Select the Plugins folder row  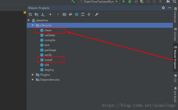coord(100,75)
